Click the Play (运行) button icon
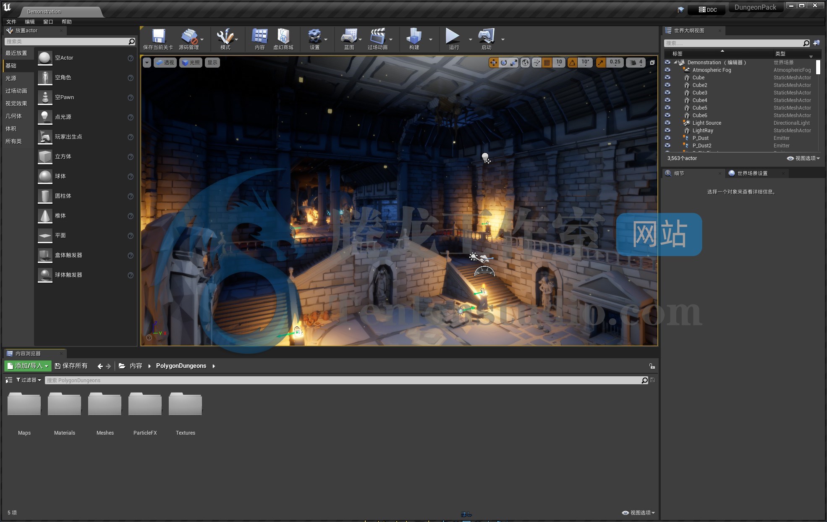 coord(453,36)
